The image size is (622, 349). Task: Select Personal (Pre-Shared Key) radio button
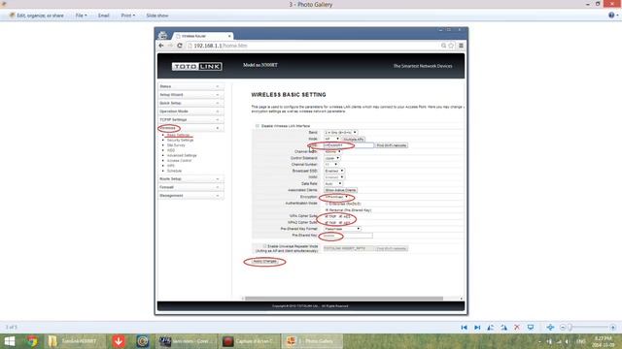[327, 209]
